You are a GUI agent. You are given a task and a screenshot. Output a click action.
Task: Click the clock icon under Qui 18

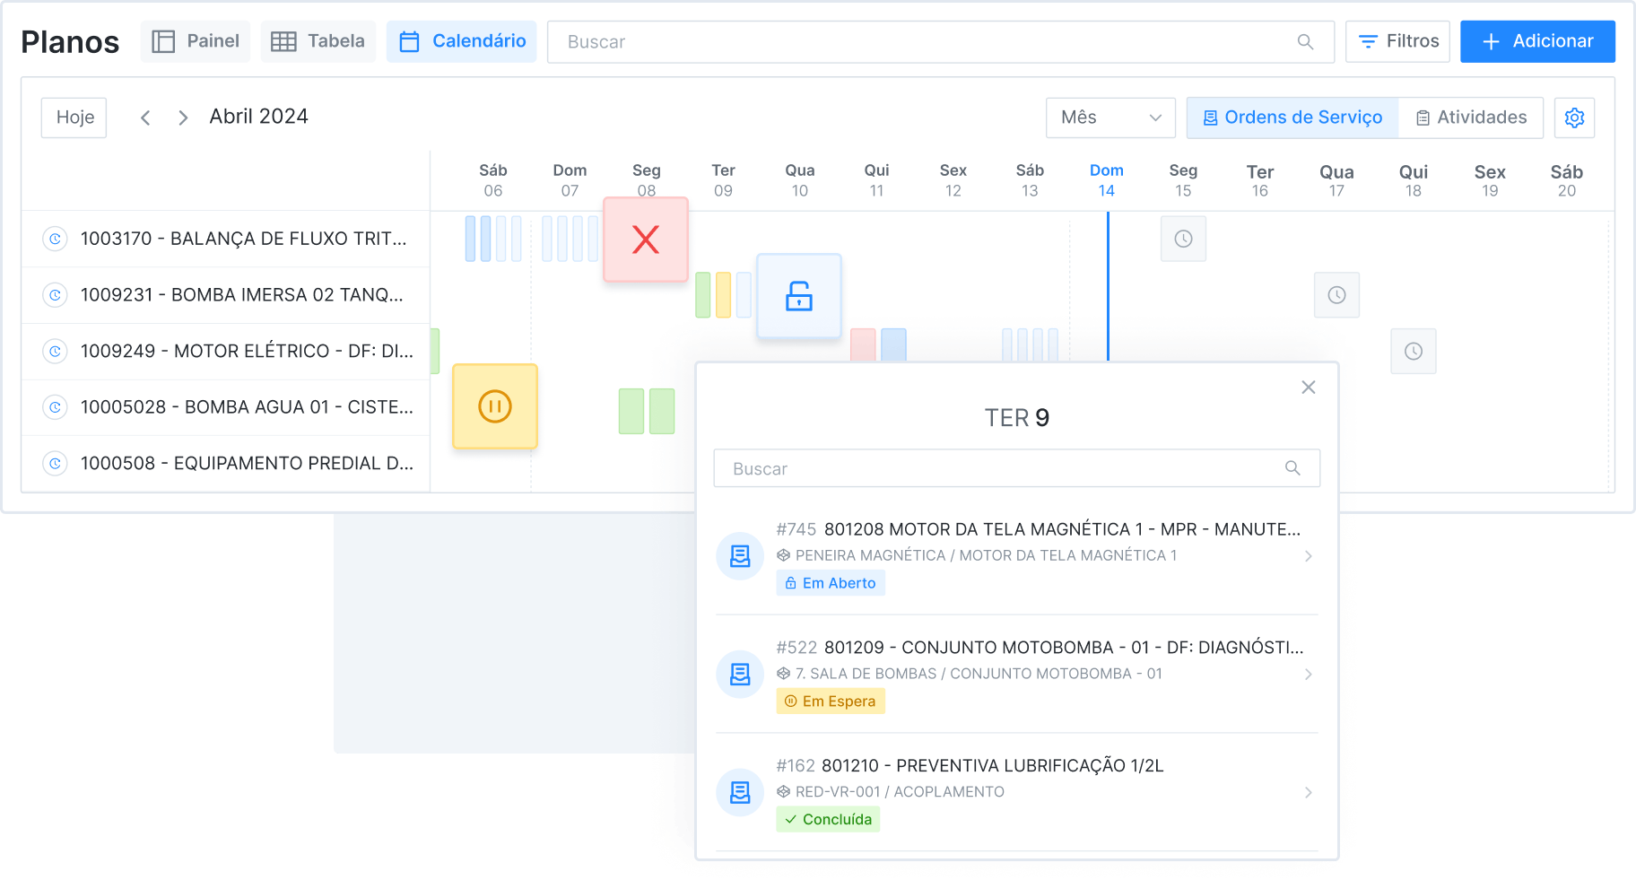point(1414,351)
